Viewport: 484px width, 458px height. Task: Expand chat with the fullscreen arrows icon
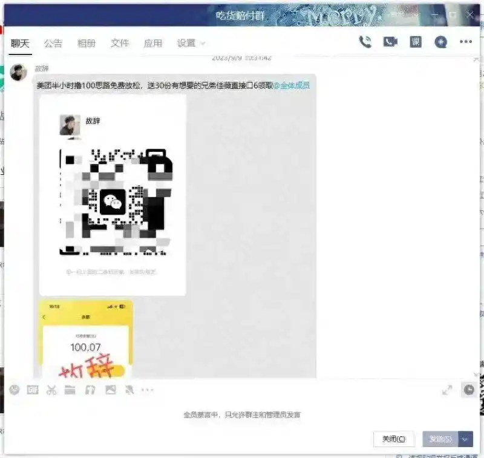(x=446, y=390)
